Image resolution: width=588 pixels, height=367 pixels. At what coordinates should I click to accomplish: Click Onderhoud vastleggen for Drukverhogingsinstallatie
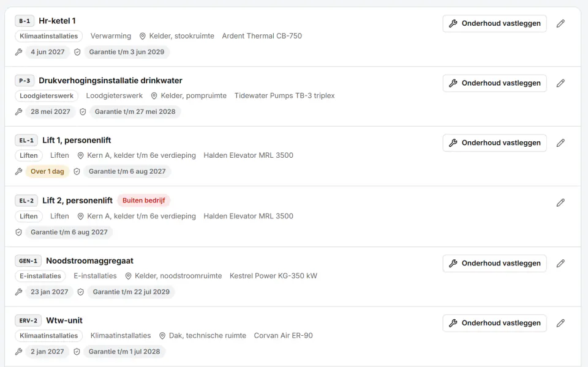(494, 83)
